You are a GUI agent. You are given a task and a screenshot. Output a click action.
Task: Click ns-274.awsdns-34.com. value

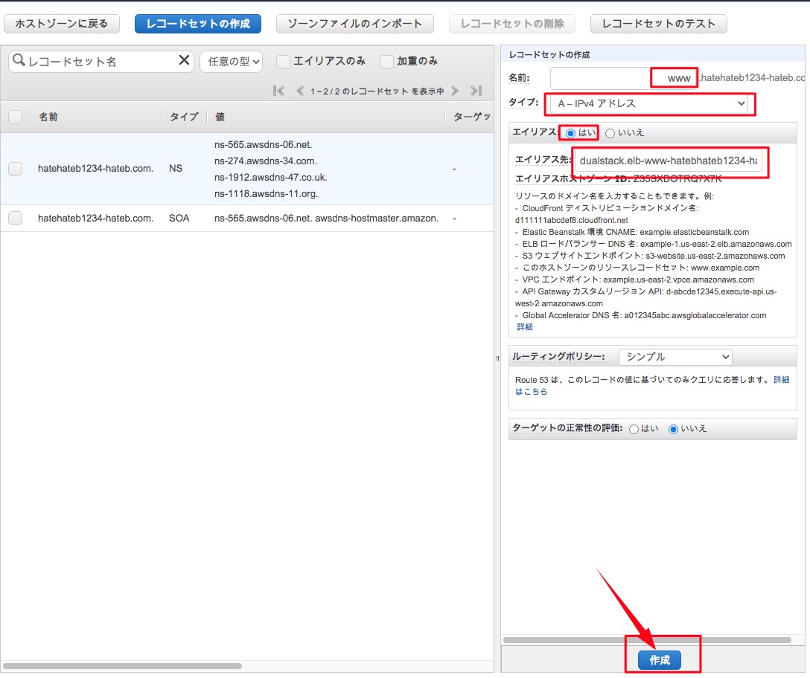click(x=266, y=161)
